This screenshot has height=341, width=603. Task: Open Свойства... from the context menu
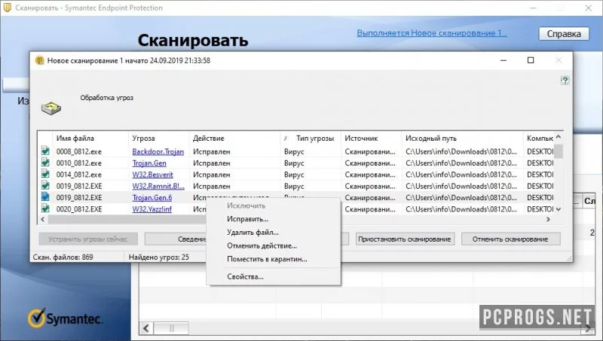(245, 276)
